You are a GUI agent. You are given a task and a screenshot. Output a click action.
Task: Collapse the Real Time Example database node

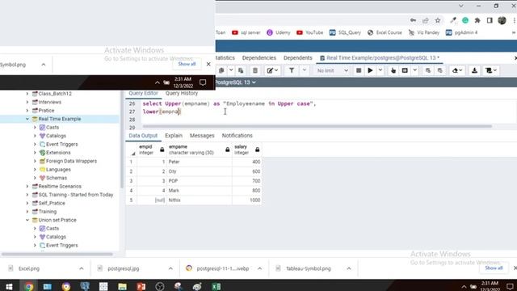[x=27, y=119]
